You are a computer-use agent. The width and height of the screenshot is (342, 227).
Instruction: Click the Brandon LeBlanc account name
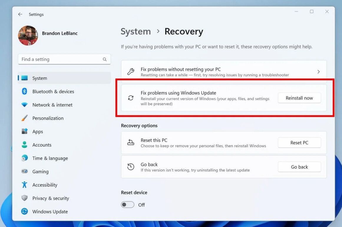[x=60, y=33]
